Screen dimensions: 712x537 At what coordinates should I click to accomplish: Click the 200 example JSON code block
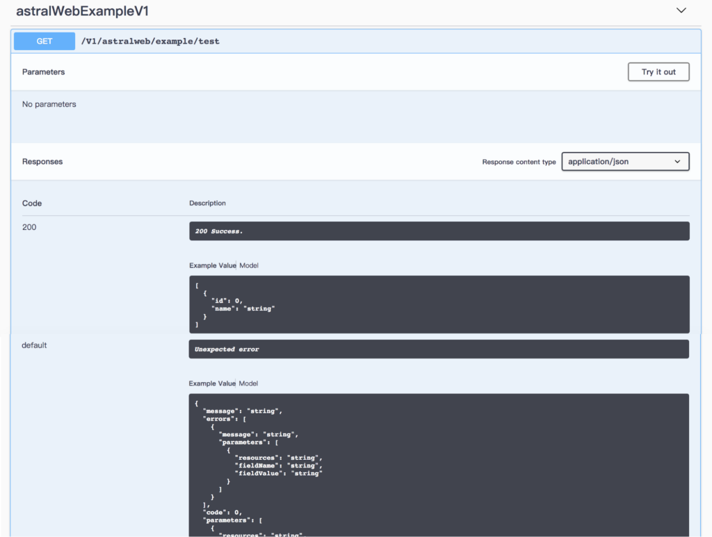[439, 304]
